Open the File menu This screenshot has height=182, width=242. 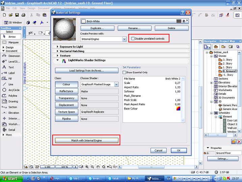click(8, 8)
